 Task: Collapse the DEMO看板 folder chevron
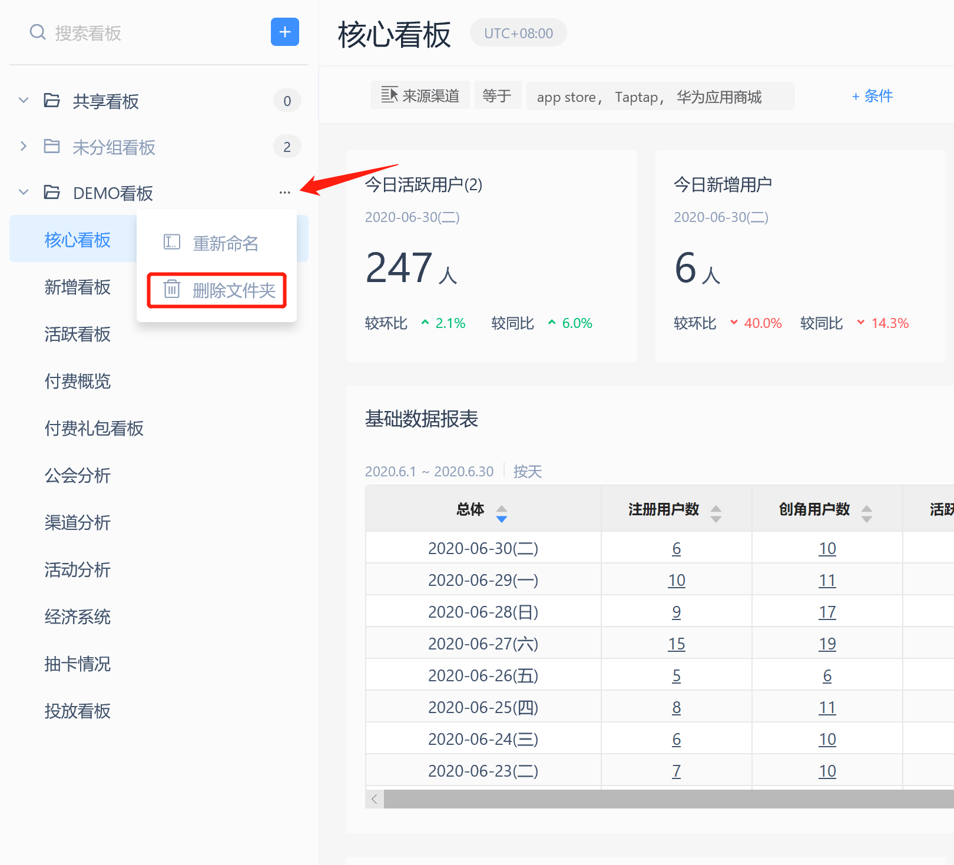[24, 193]
